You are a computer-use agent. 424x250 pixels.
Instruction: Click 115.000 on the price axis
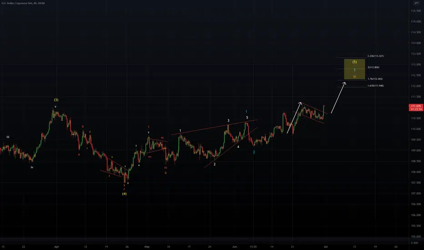tap(416, 21)
